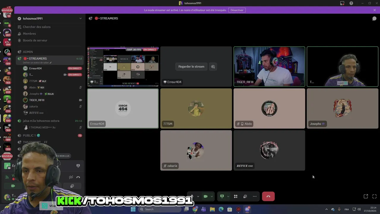380x214 pixels.
Task: Dismiss the streamer mode banner
Action: point(375,10)
